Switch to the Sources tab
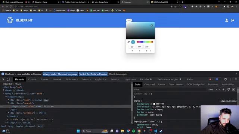This screenshot has width=239, height=134. point(44,79)
